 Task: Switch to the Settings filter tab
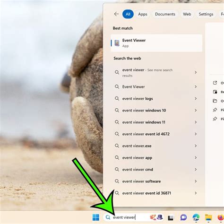tap(206, 14)
